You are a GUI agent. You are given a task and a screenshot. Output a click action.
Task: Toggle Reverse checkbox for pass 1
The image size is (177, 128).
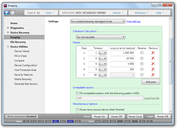tap(142, 53)
